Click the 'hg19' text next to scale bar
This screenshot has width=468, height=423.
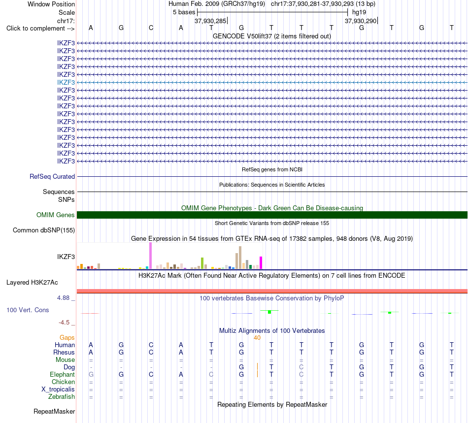(x=359, y=12)
